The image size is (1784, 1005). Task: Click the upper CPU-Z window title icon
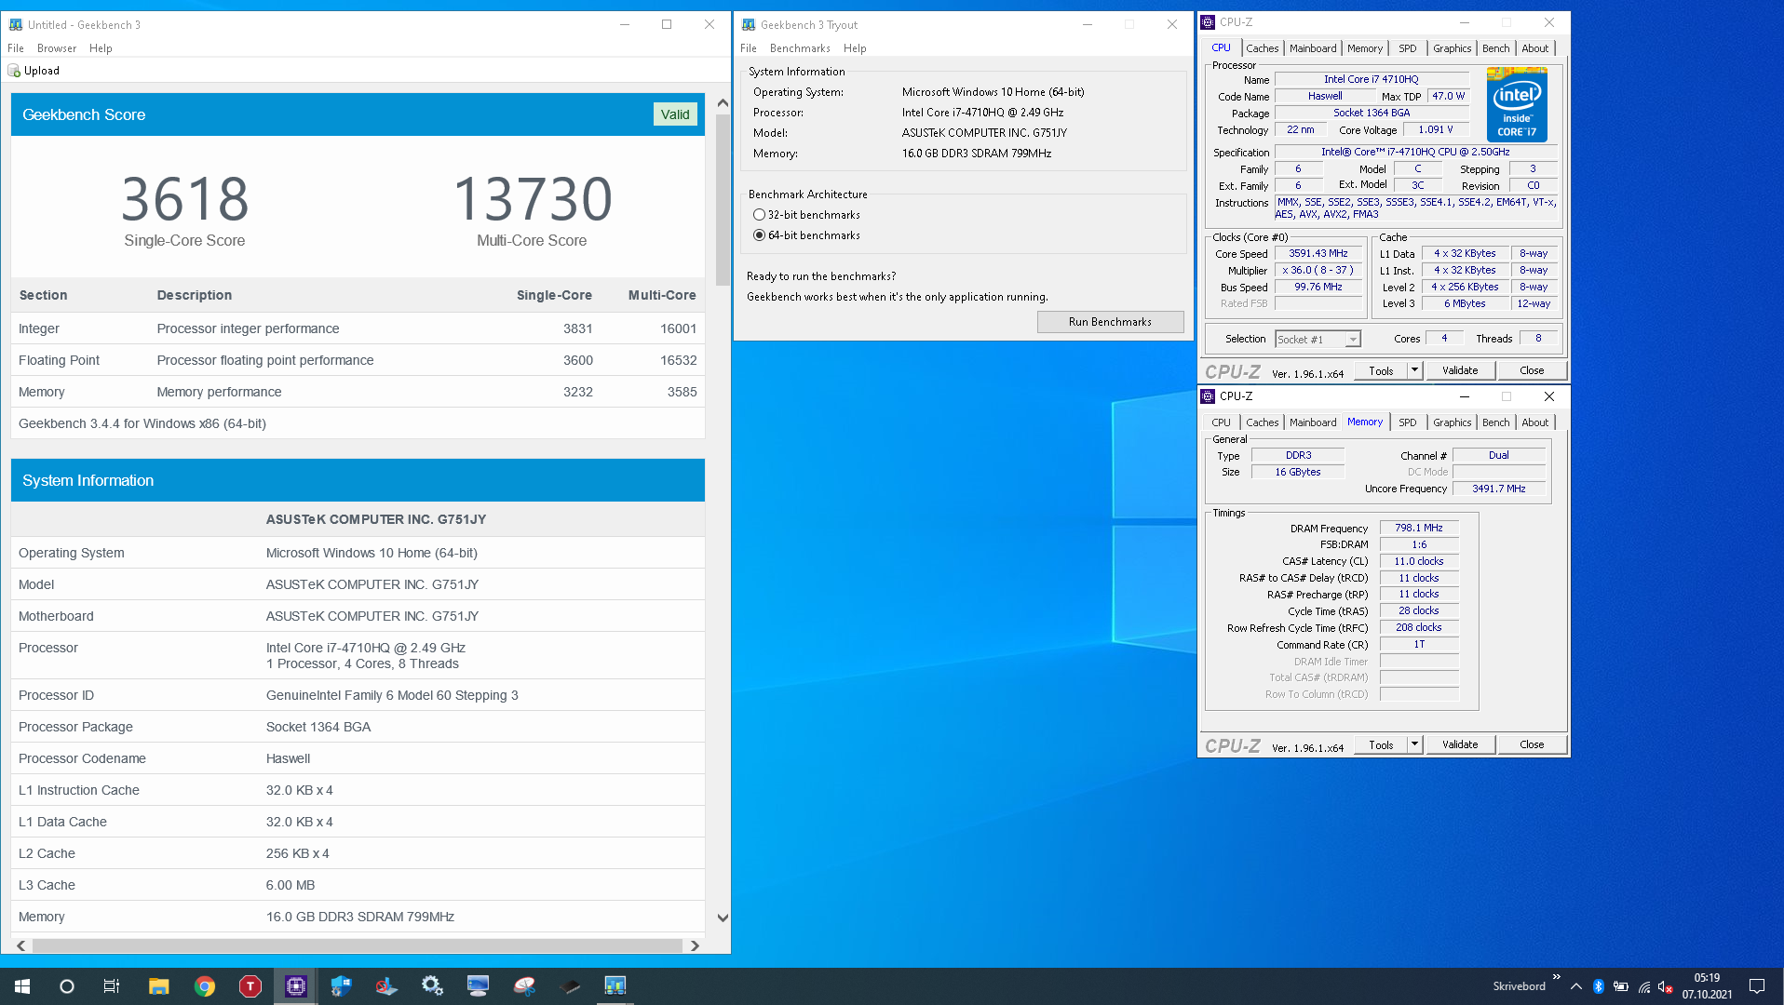1208,22
